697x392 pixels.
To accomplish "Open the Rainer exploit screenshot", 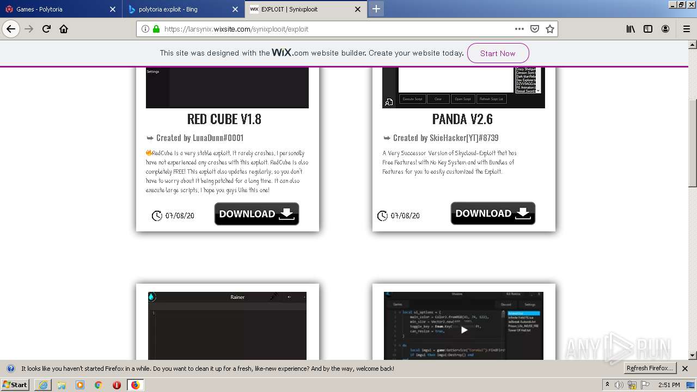I will point(227,326).
